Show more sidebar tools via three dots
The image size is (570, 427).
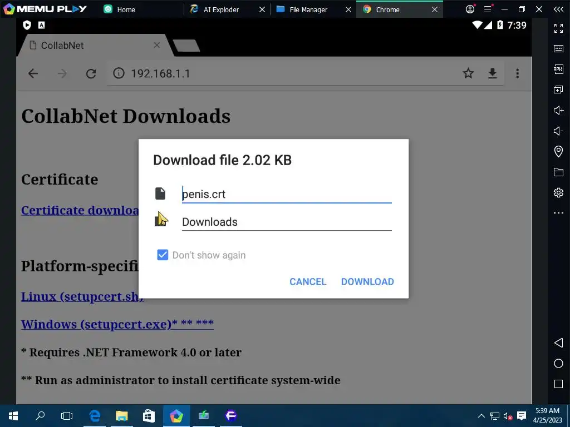coord(558,213)
